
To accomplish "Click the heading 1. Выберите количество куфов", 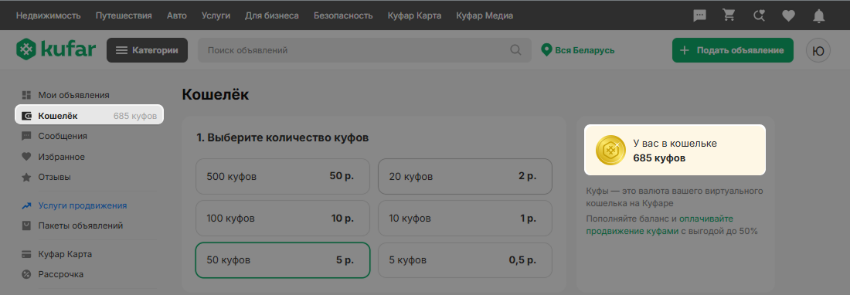I will (x=282, y=138).
